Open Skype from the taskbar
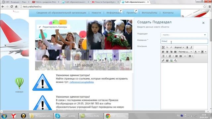The width and height of the screenshot is (212, 119). 66,116
